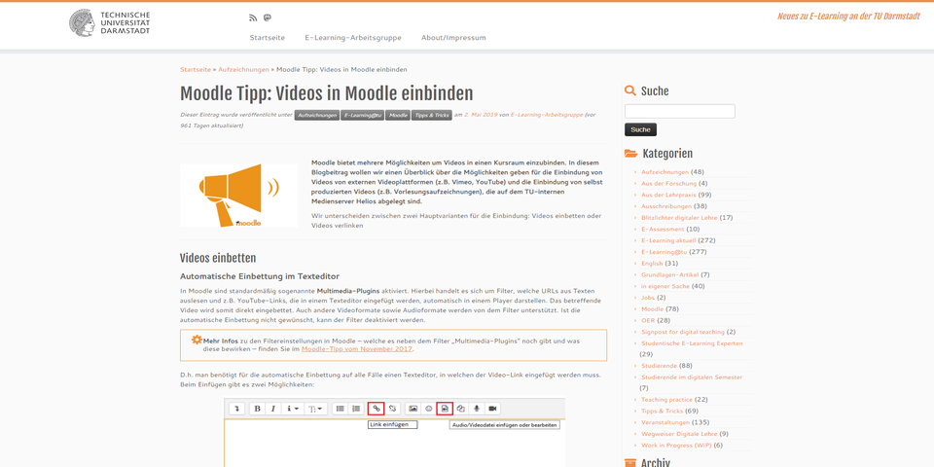Open the paragraph styles 'T' dropdown
The image size is (934, 467).
pyautogui.click(x=315, y=409)
